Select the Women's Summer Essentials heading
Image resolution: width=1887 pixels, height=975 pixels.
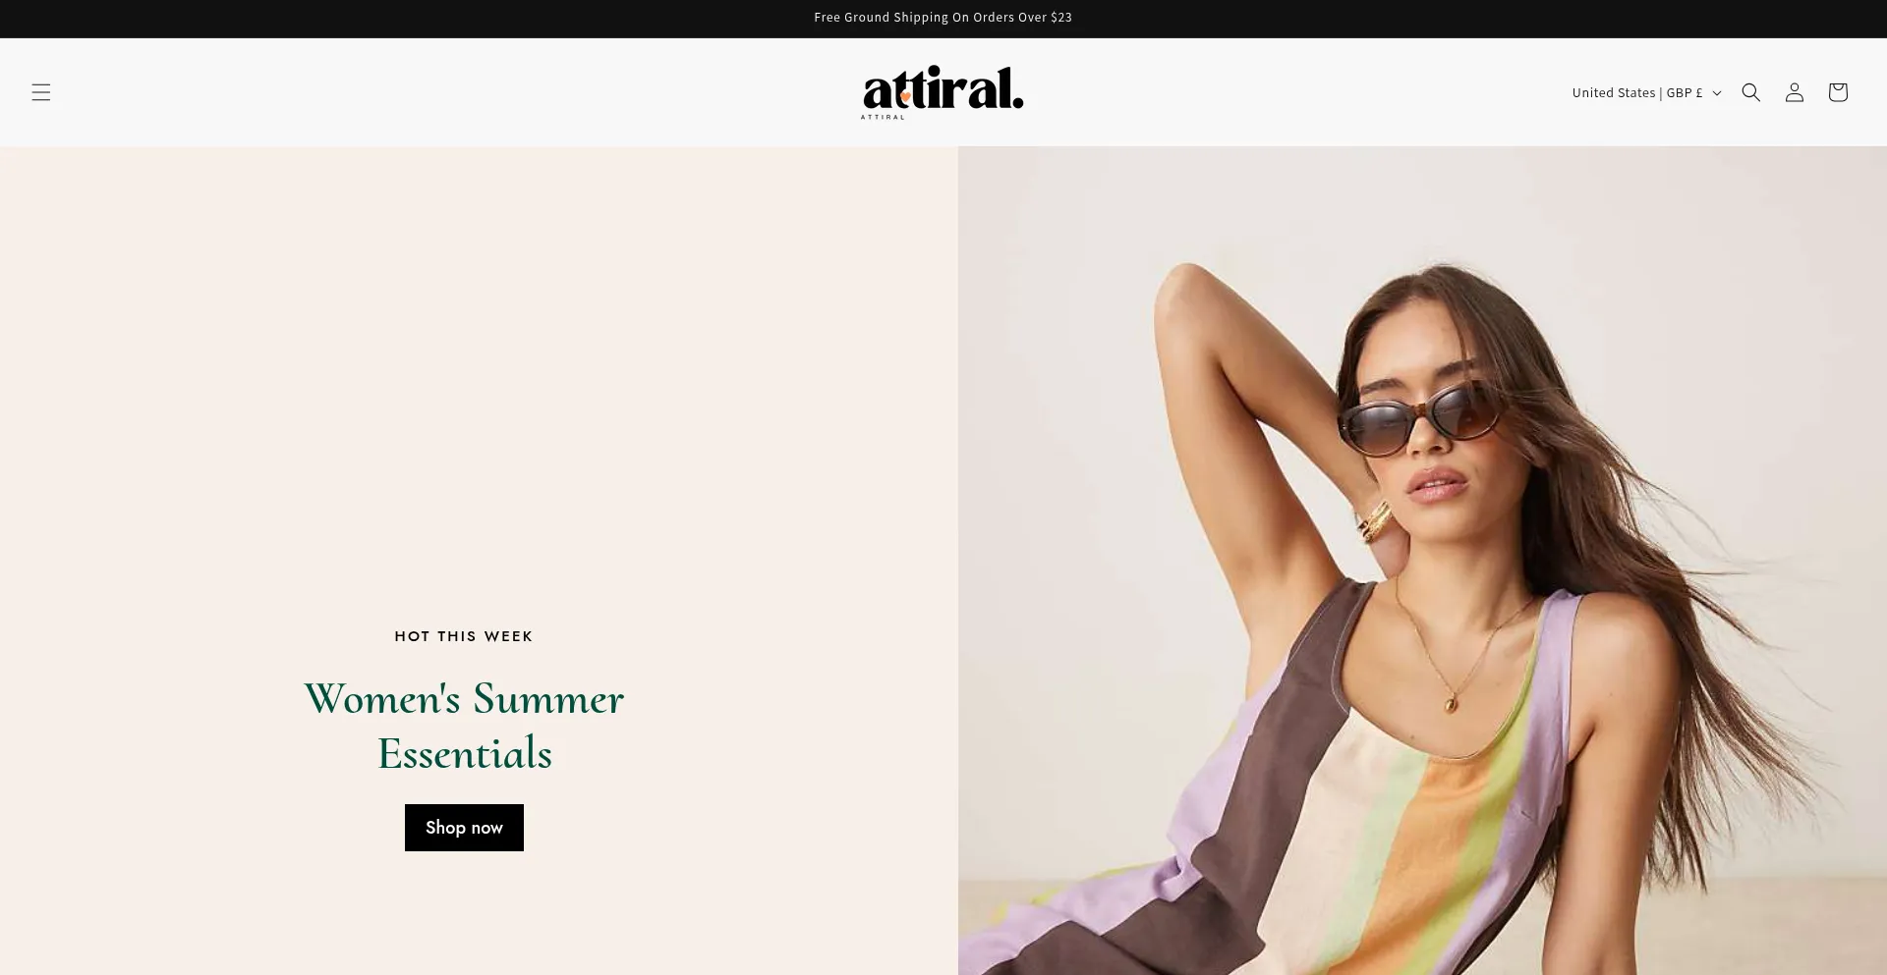click(x=464, y=726)
